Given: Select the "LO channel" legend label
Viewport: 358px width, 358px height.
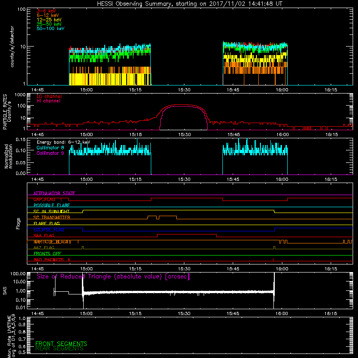Looking at the screenshot, I should (49, 96).
